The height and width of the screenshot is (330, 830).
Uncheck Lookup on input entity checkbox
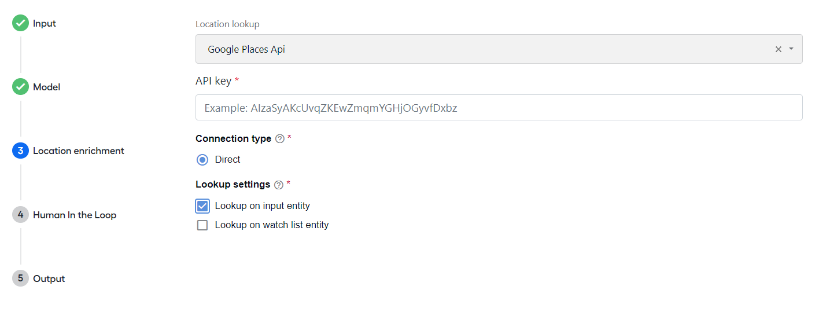click(202, 206)
